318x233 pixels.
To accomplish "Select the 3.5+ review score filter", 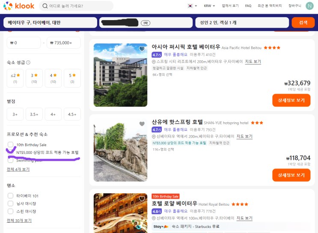I will coord(34,114).
